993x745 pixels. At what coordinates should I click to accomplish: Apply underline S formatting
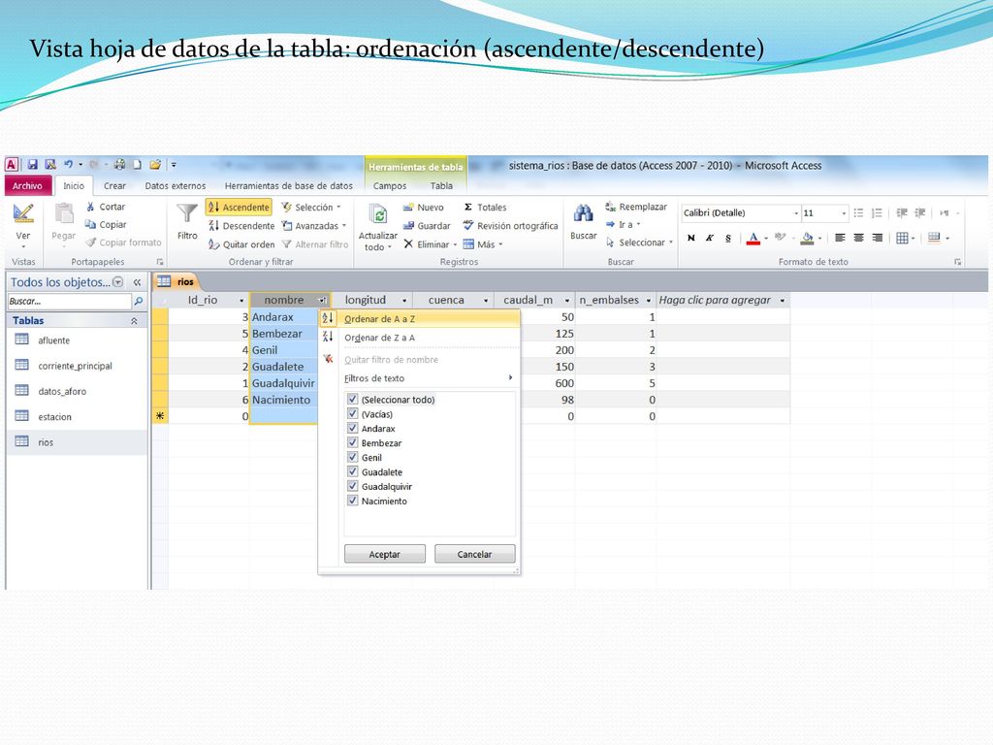click(728, 239)
